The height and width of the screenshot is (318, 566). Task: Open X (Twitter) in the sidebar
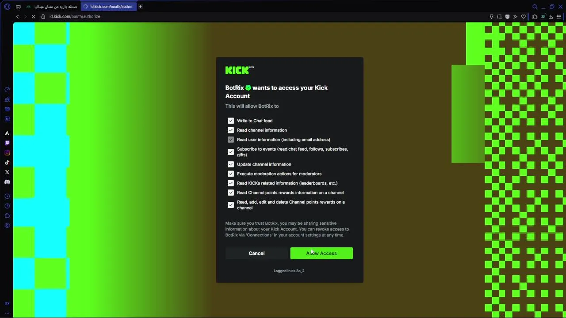[x=7, y=172]
